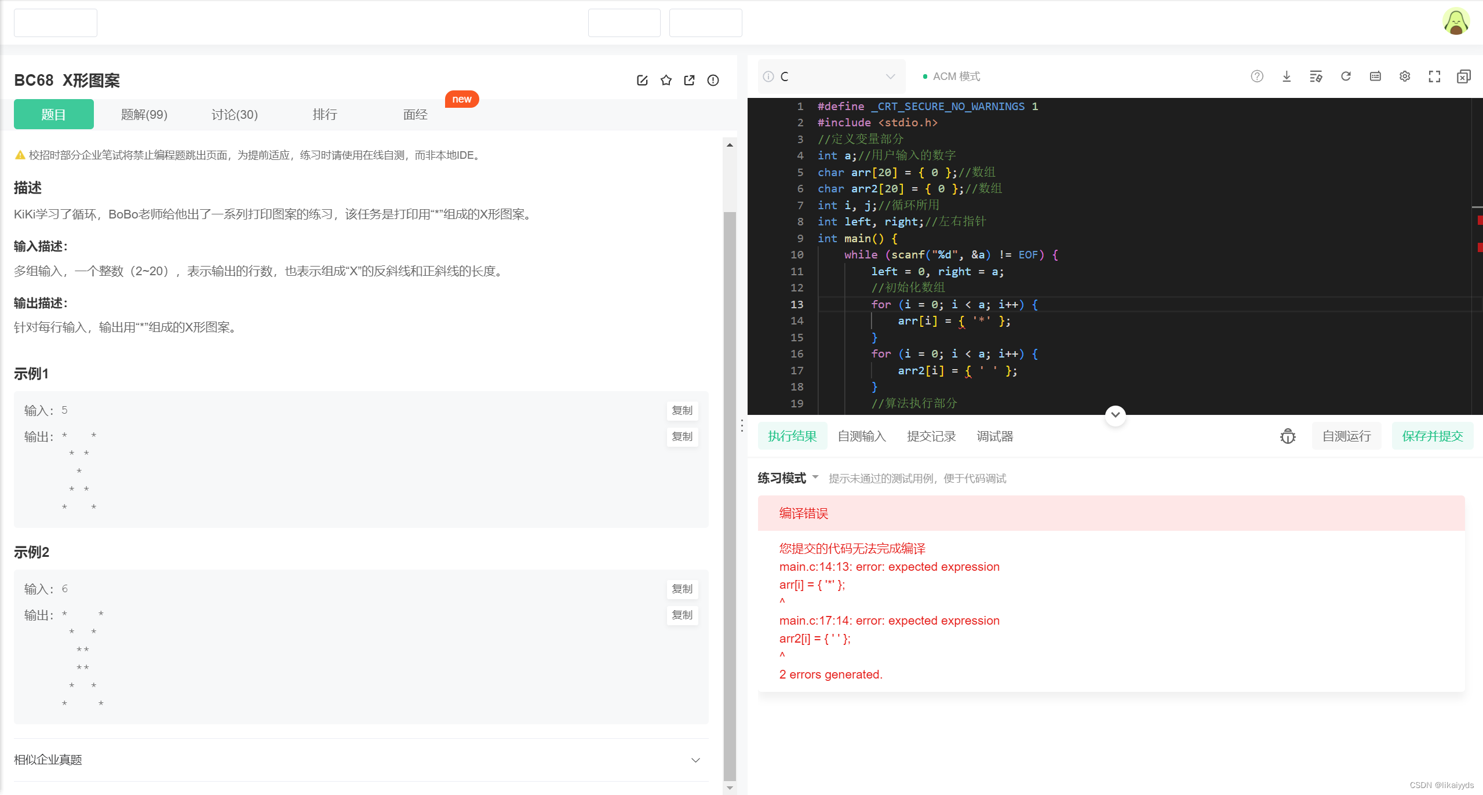Open editor settings gear icon
Image resolution: width=1483 pixels, height=795 pixels.
tap(1405, 76)
